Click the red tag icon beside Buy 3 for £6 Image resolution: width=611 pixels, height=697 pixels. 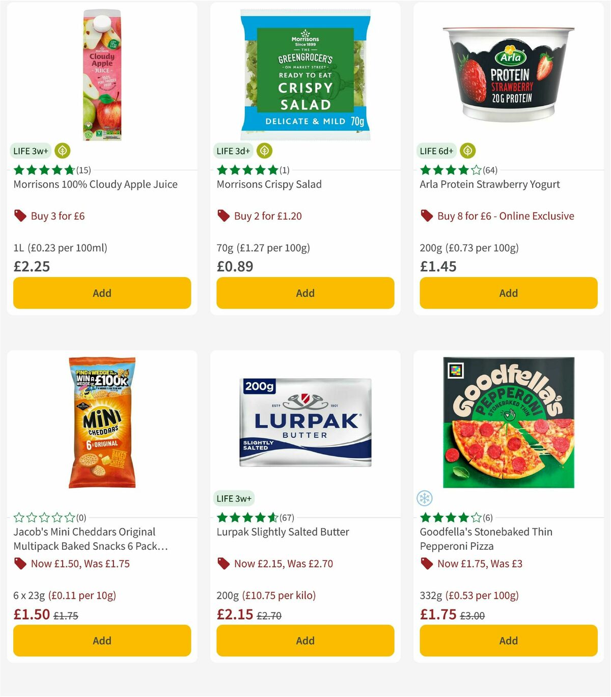[19, 216]
